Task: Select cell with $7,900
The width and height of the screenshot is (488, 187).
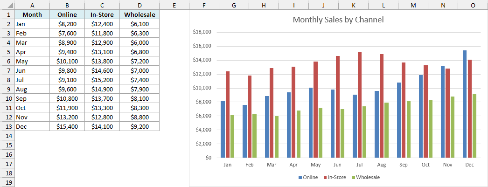Action: pyautogui.click(x=139, y=89)
